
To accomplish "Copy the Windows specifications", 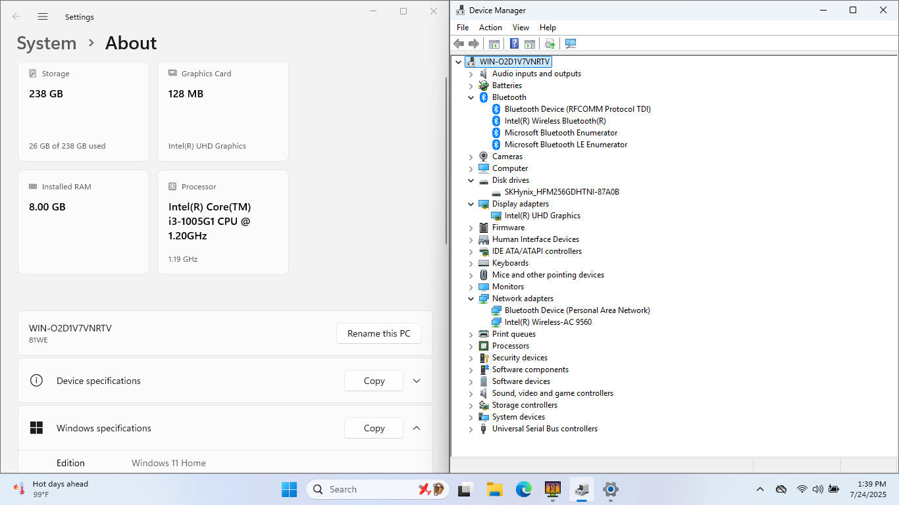I will pos(374,428).
